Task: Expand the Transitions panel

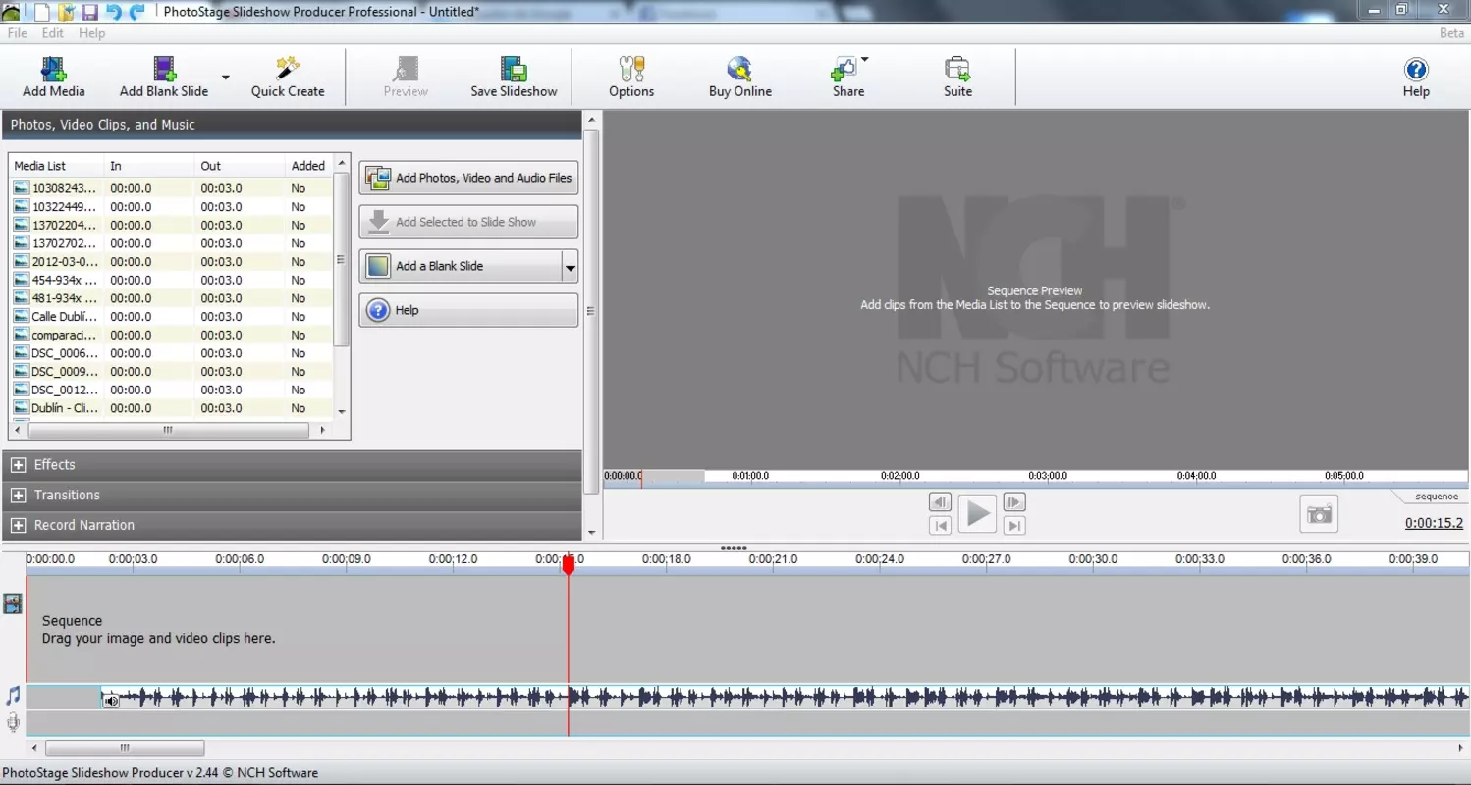Action: click(18, 496)
